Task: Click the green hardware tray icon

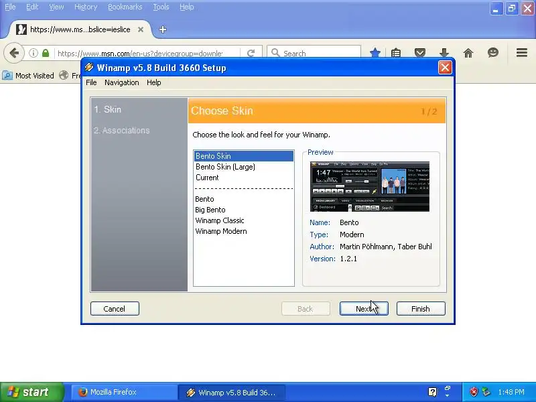Action: coord(486,392)
